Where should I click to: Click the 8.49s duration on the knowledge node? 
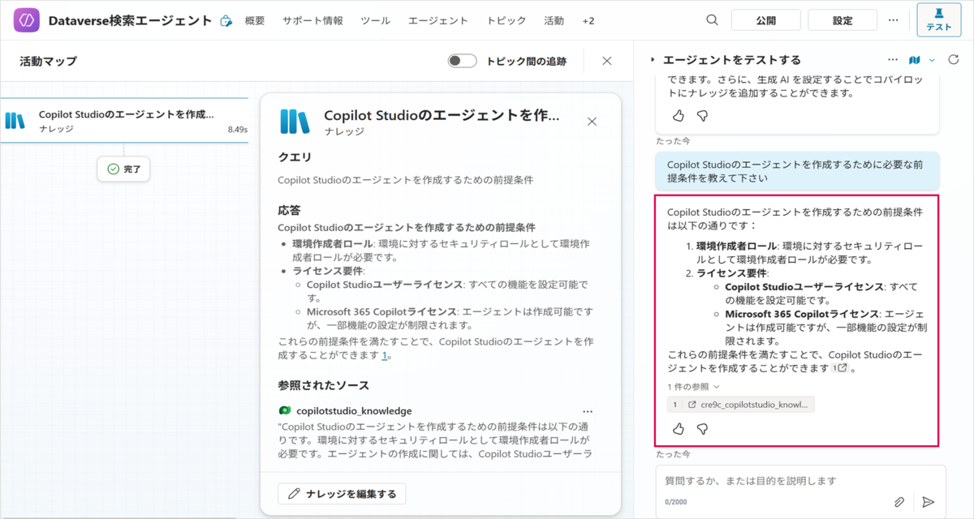pos(237,129)
